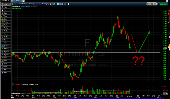170x99 pixels.
Task: Select the Text annotation tool
Action: click(x=6, y=19)
